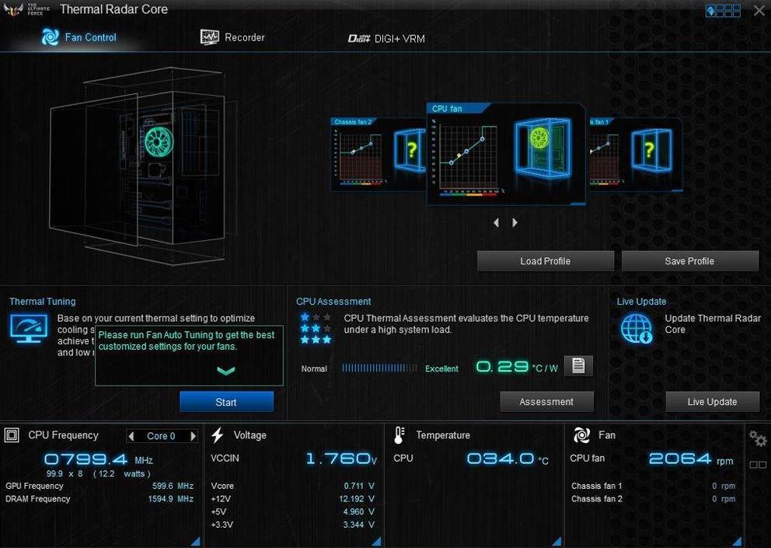This screenshot has width=771, height=548.
Task: Open the Recorder tab
Action: [x=232, y=37]
